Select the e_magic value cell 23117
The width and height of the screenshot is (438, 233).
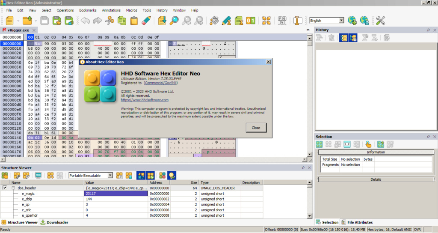point(115,194)
